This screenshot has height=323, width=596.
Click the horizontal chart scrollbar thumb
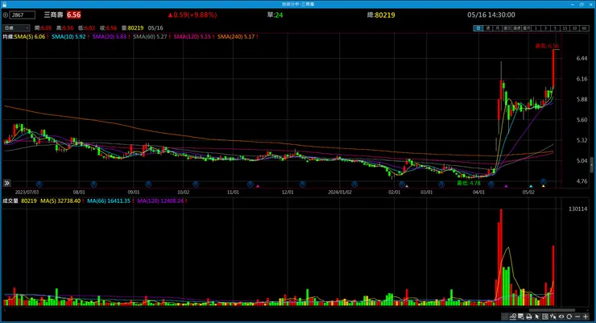click(x=552, y=310)
